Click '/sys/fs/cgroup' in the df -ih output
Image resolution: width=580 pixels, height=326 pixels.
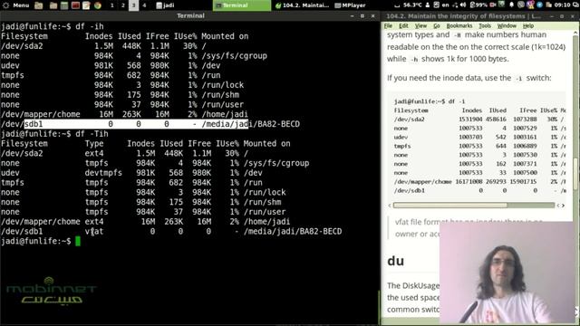point(234,56)
